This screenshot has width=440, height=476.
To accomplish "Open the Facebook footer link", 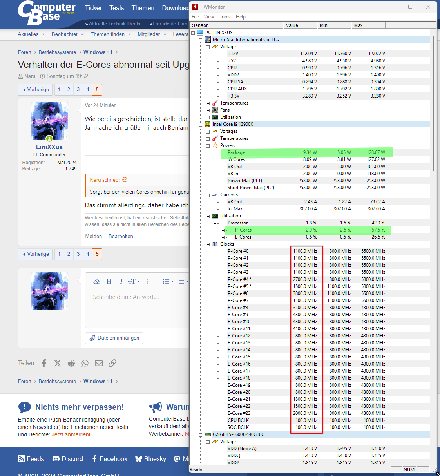I will point(110,459).
